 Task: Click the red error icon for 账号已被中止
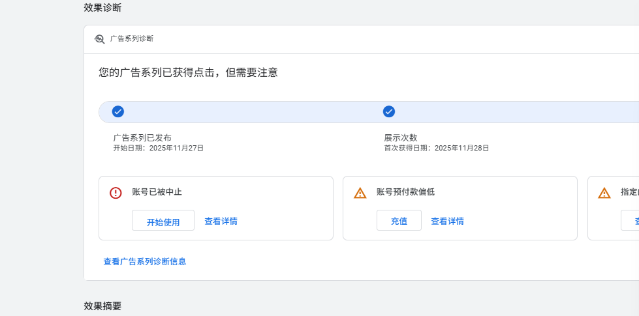[116, 192]
